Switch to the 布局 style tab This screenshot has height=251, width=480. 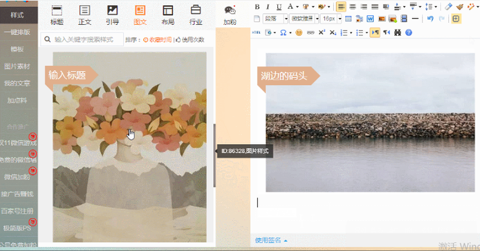pos(168,15)
